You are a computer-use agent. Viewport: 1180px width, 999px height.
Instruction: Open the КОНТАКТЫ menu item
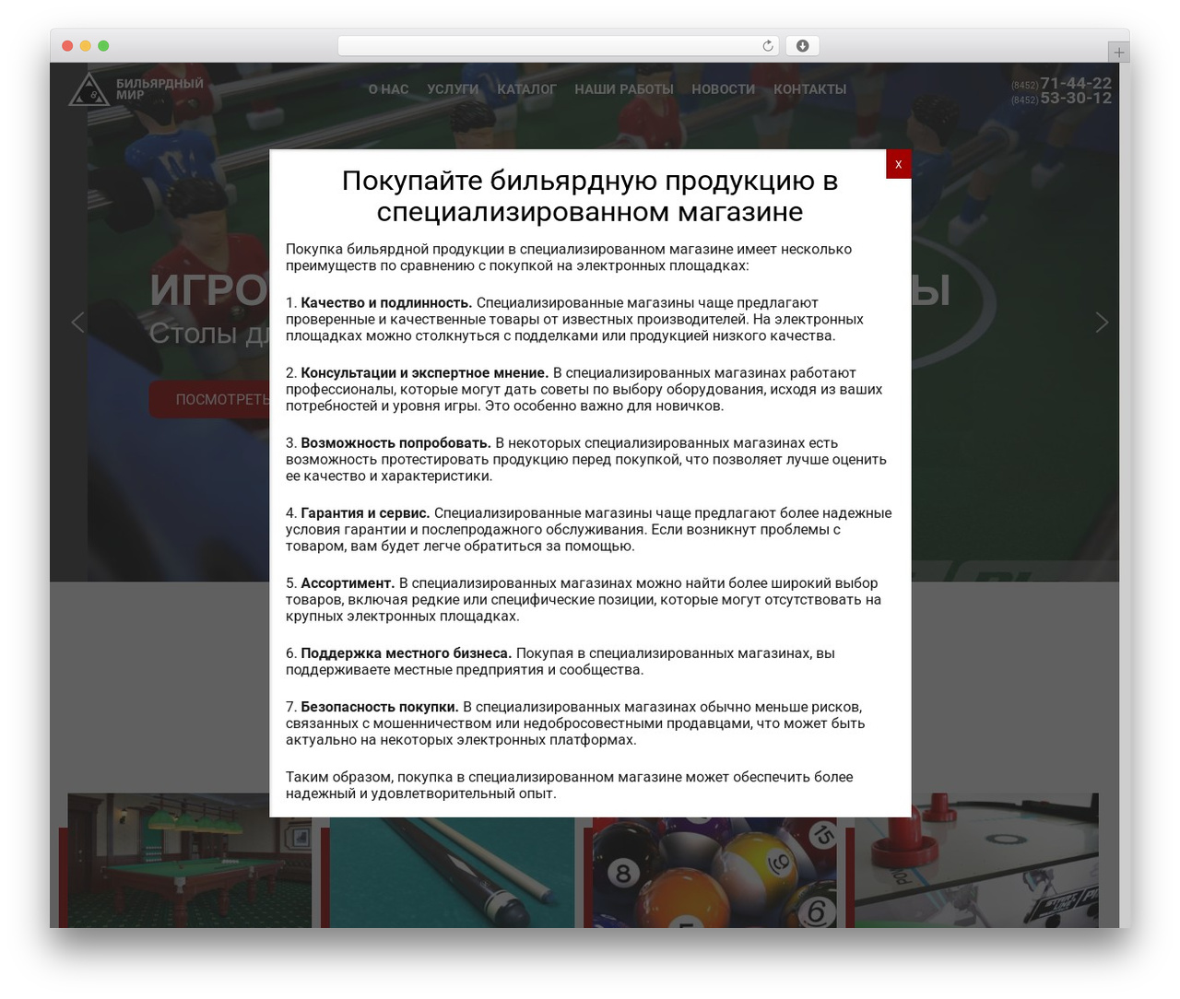(x=810, y=89)
